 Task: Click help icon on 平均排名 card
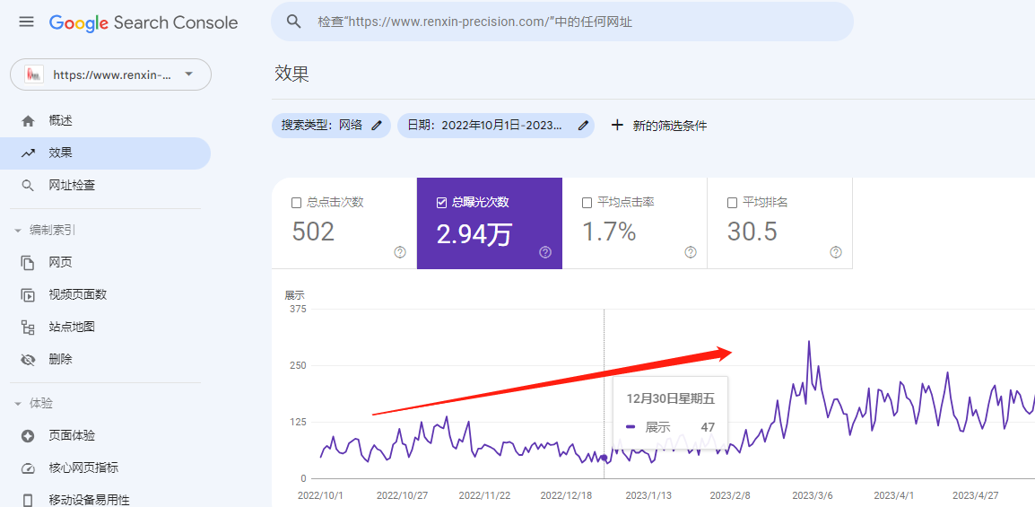836,252
